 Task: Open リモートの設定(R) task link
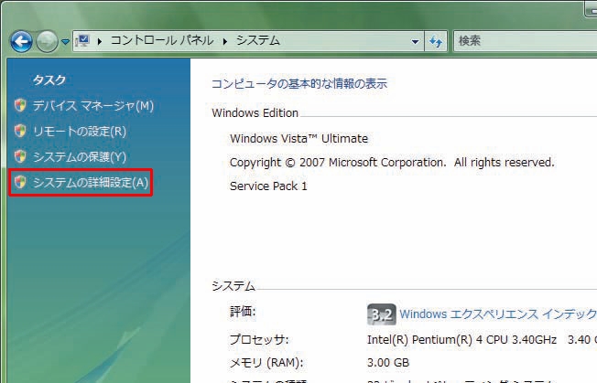(79, 132)
